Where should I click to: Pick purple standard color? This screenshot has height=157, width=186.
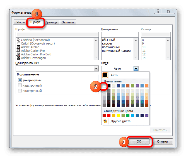click(147, 115)
